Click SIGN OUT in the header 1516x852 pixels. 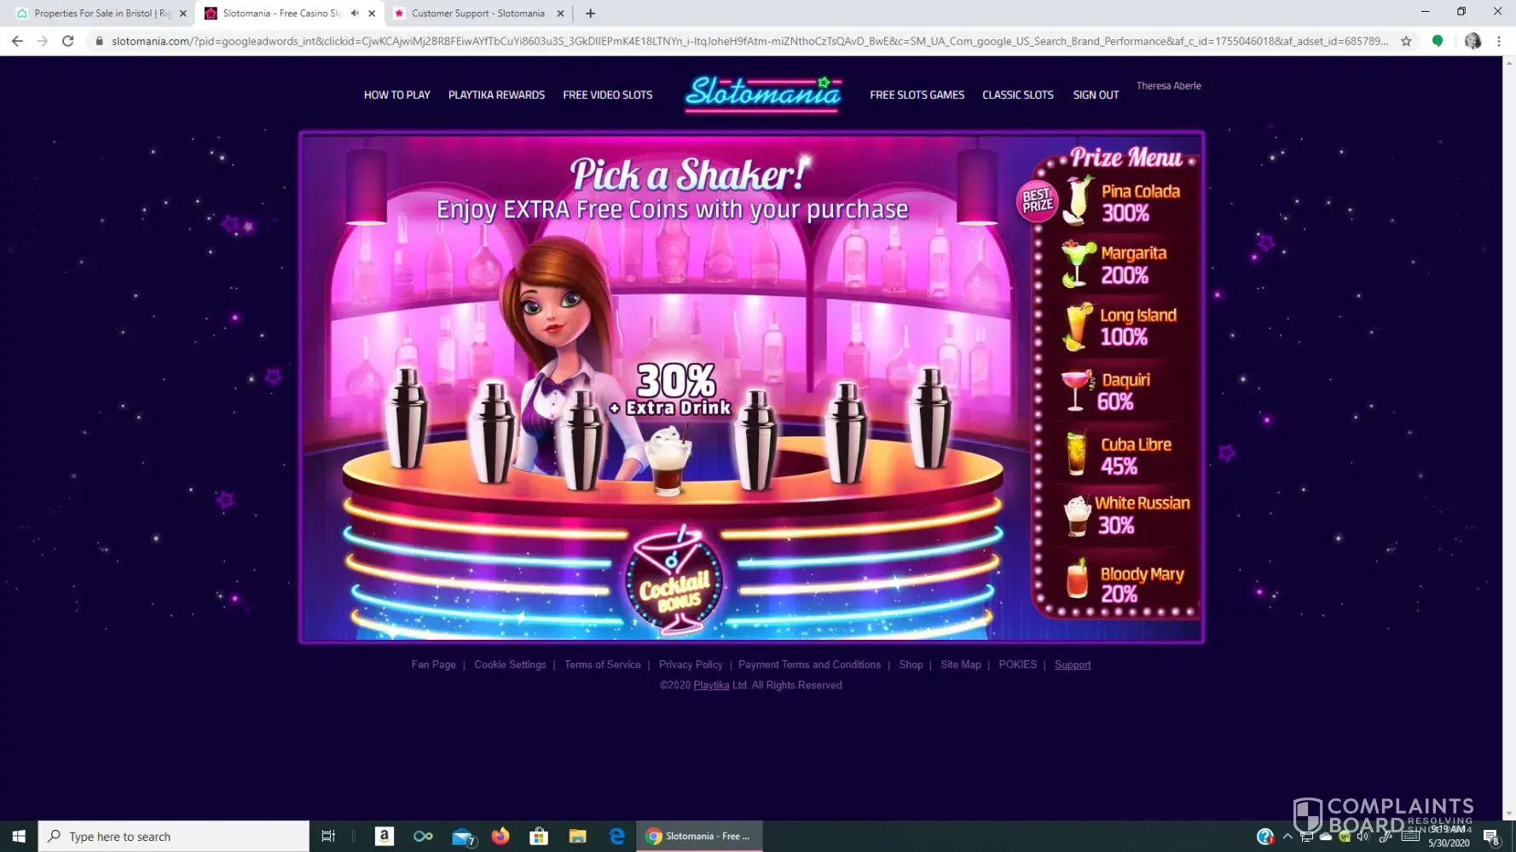tap(1096, 95)
